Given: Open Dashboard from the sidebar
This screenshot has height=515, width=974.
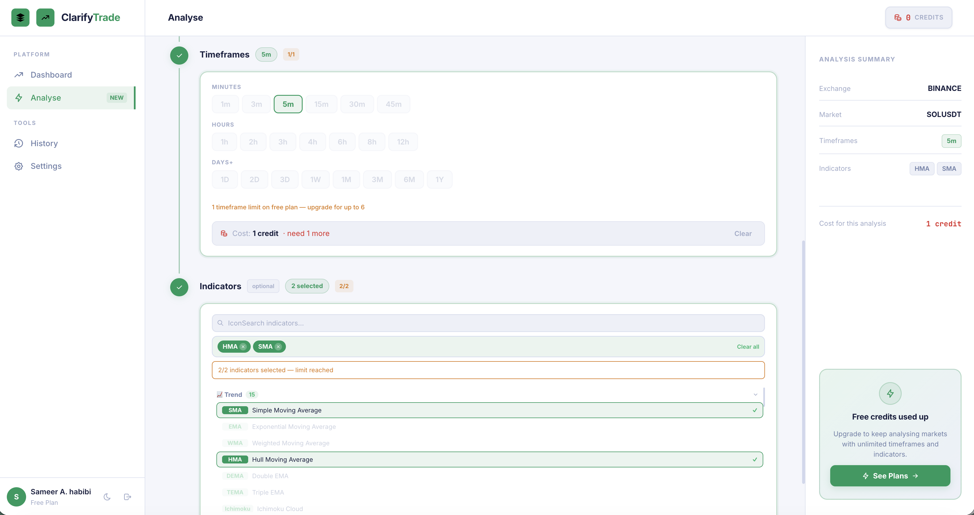Looking at the screenshot, I should tap(71, 75).
